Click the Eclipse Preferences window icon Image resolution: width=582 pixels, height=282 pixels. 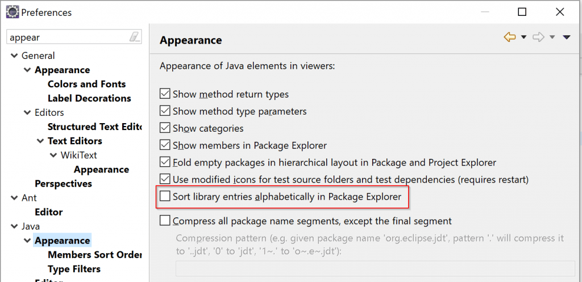[x=13, y=12]
